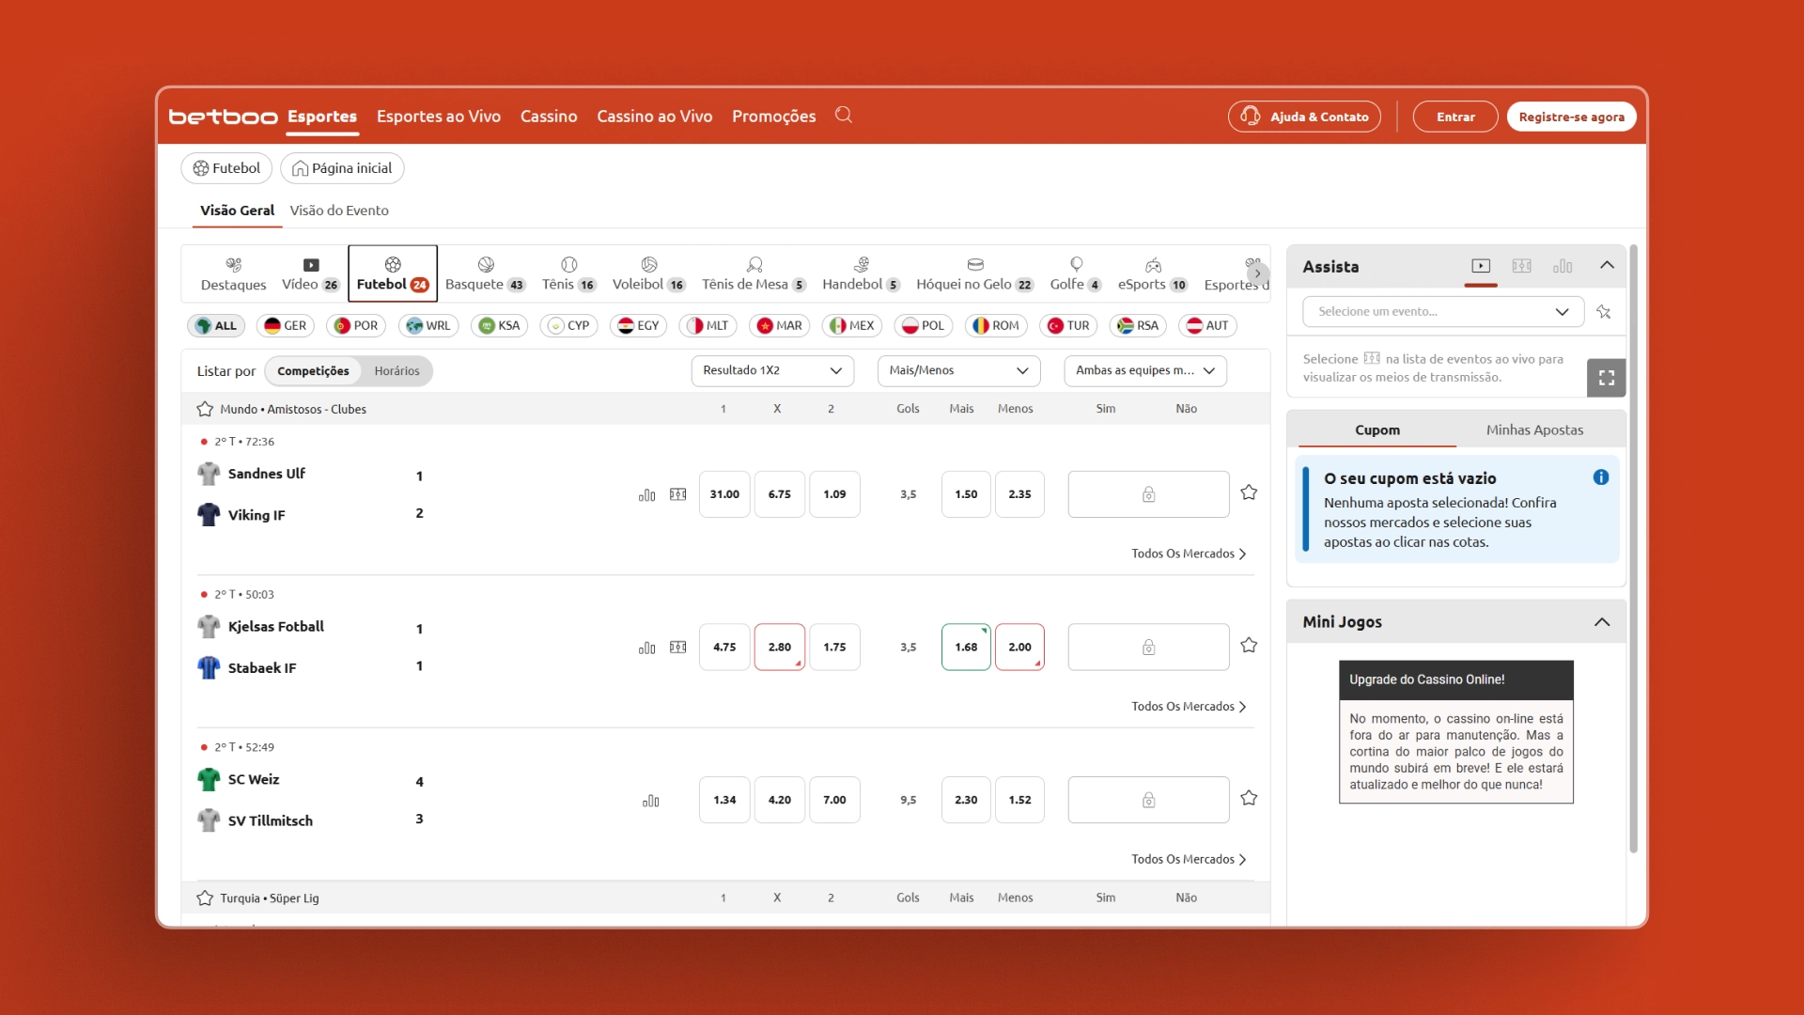Click the statistics icon in Assista panel
The height and width of the screenshot is (1015, 1804).
[x=1563, y=266]
